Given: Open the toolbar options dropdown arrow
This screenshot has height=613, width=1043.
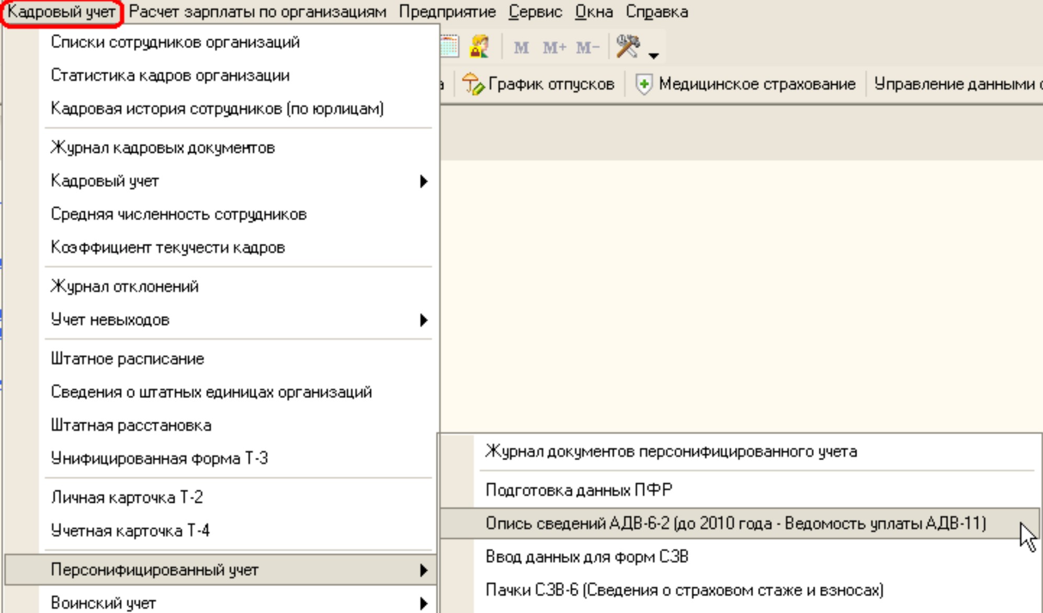Looking at the screenshot, I should 654,55.
